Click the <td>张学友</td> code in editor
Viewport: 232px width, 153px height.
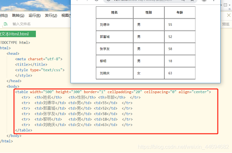click(x=50, y=114)
